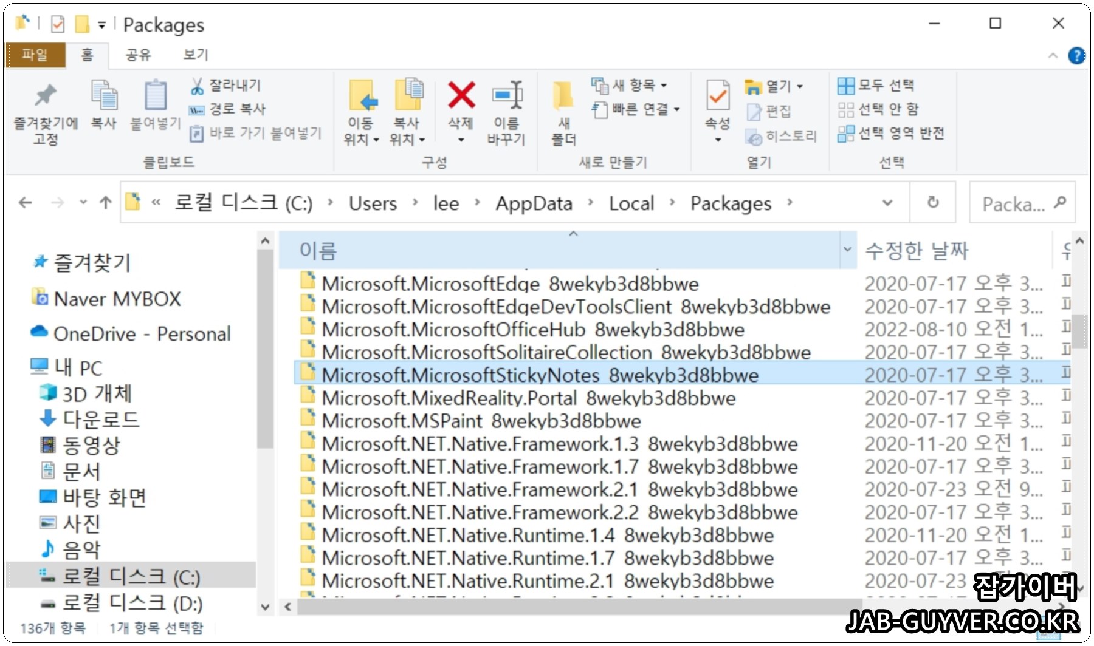Click 편집 edit in open group
Viewport: 1094px width, 646px height.
[769, 111]
